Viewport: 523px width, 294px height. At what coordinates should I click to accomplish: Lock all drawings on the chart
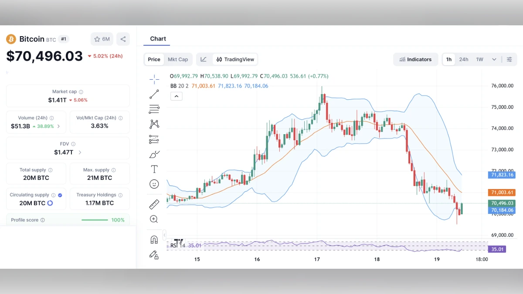click(x=154, y=255)
